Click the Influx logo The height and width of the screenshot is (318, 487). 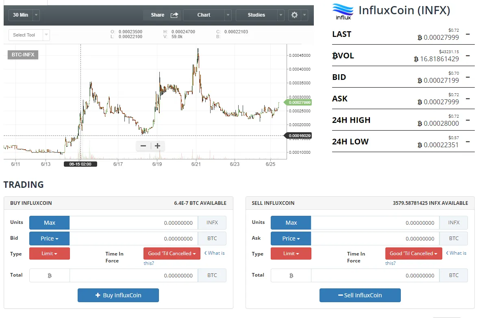[343, 12]
